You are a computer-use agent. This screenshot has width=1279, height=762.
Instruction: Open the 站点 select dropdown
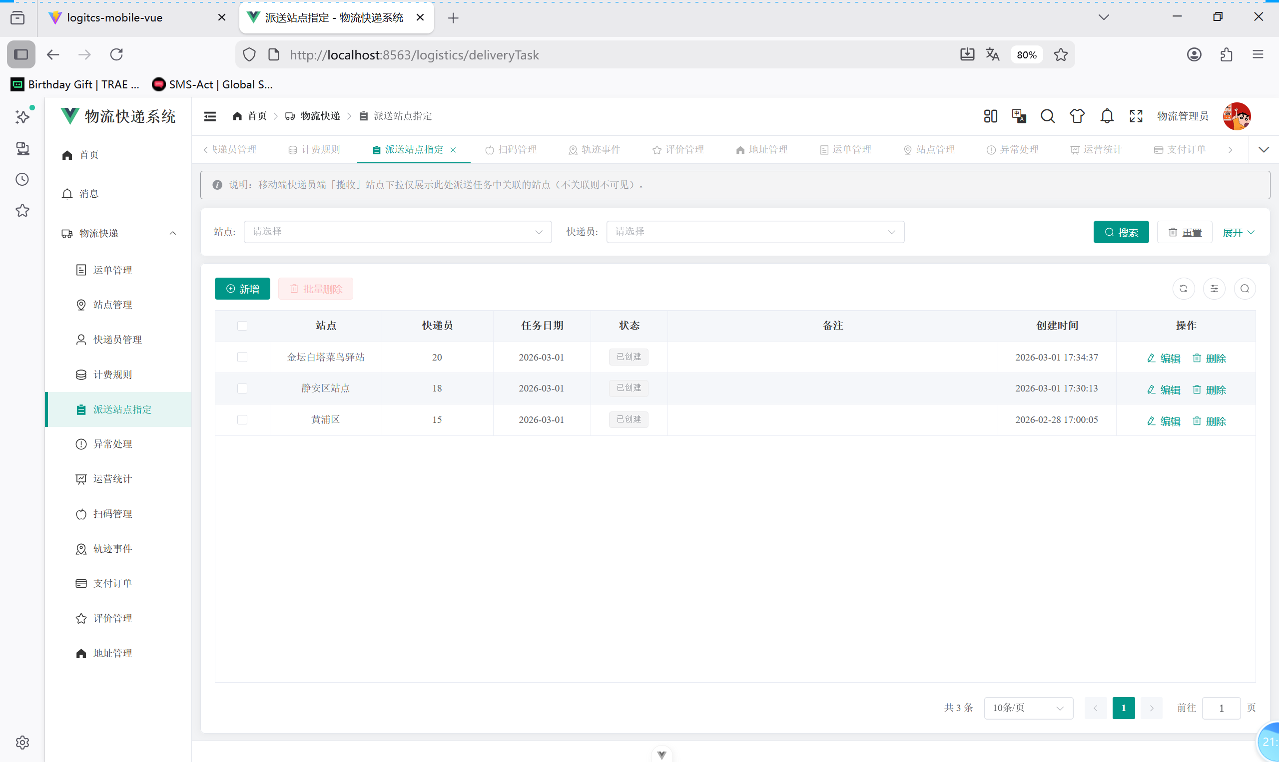[x=397, y=232]
